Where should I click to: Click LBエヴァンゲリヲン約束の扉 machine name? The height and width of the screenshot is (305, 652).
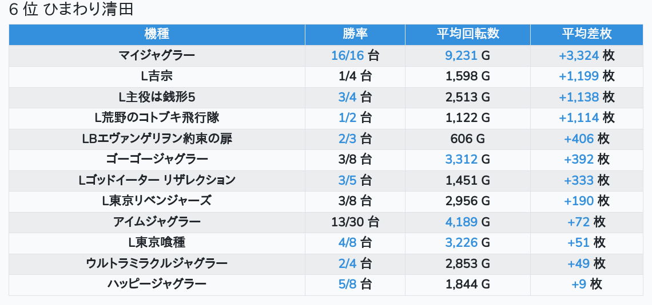pos(157,139)
